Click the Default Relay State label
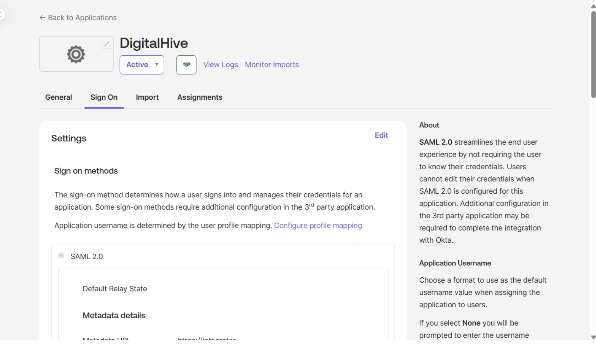 point(115,289)
